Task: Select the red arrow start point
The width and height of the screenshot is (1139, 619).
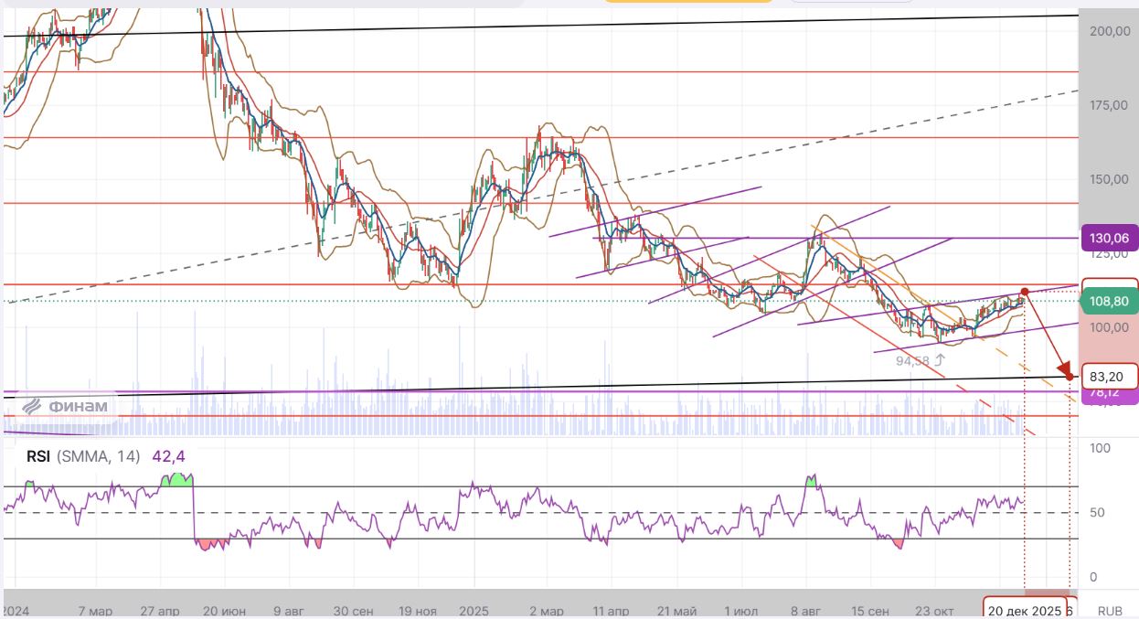Action: 1025,292
